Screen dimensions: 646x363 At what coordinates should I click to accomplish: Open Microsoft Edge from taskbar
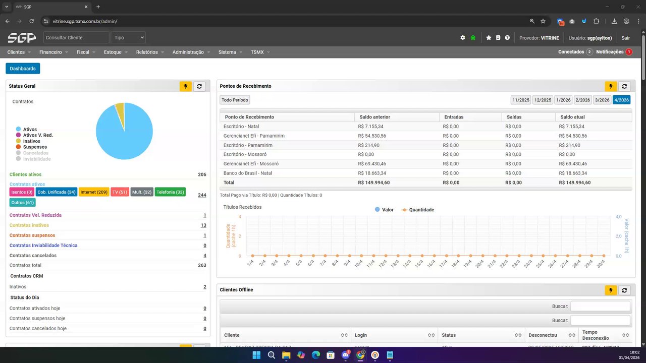tap(316, 355)
